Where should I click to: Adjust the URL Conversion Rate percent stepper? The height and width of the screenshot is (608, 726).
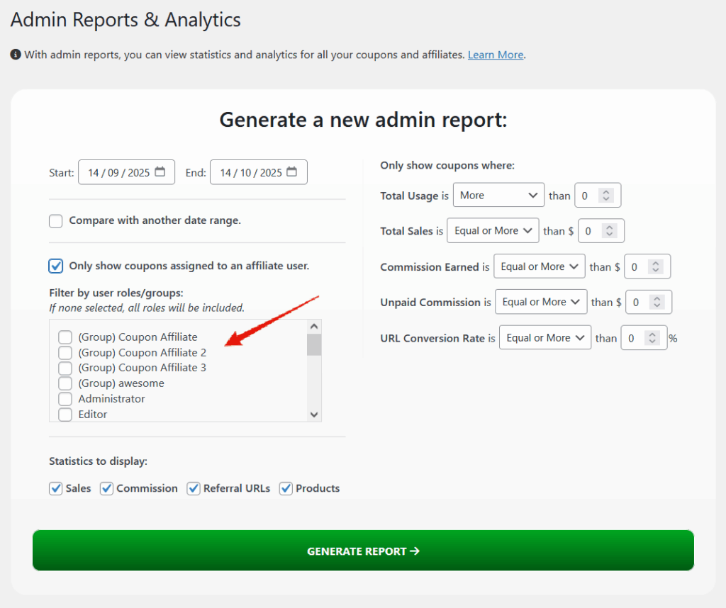coord(652,338)
